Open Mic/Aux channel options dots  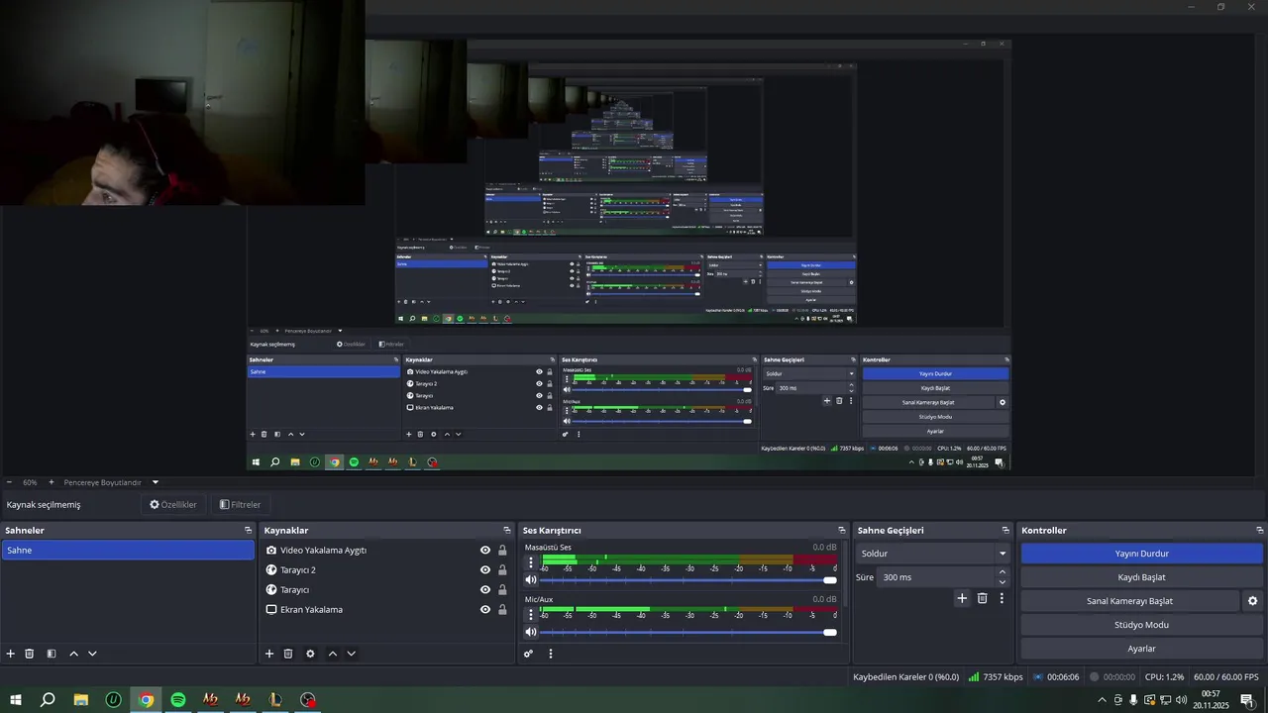(x=531, y=614)
